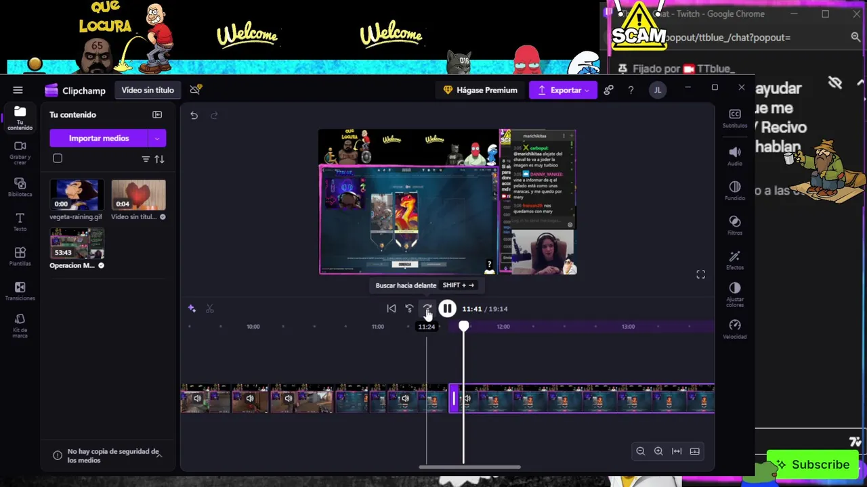Open the JL account avatar menu

[x=657, y=90]
